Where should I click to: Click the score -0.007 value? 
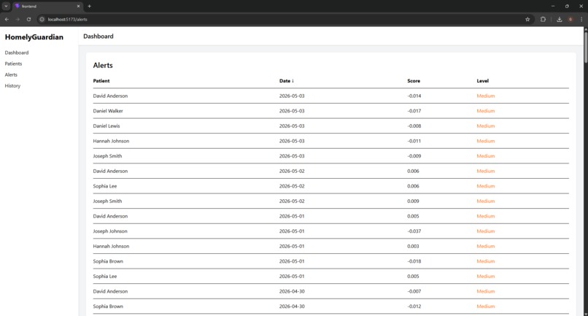(414, 291)
